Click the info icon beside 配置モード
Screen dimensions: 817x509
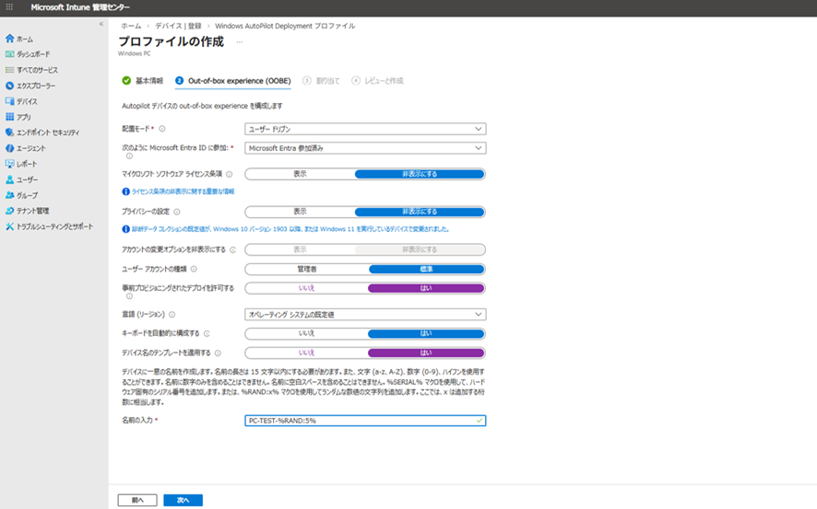point(162,129)
